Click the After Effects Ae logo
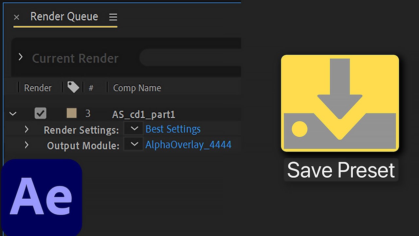 41,197
